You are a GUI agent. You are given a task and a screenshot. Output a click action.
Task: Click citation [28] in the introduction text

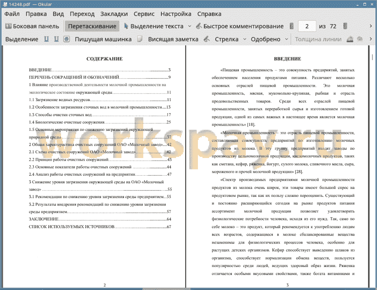click(299, 172)
